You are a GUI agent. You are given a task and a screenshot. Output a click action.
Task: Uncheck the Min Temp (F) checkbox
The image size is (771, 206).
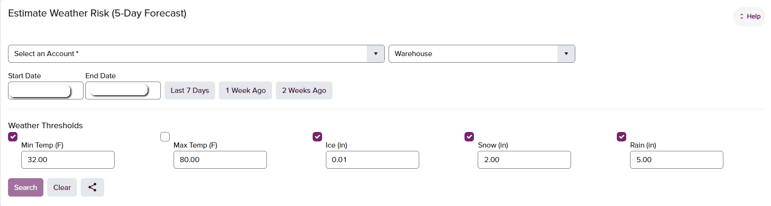pyautogui.click(x=13, y=137)
